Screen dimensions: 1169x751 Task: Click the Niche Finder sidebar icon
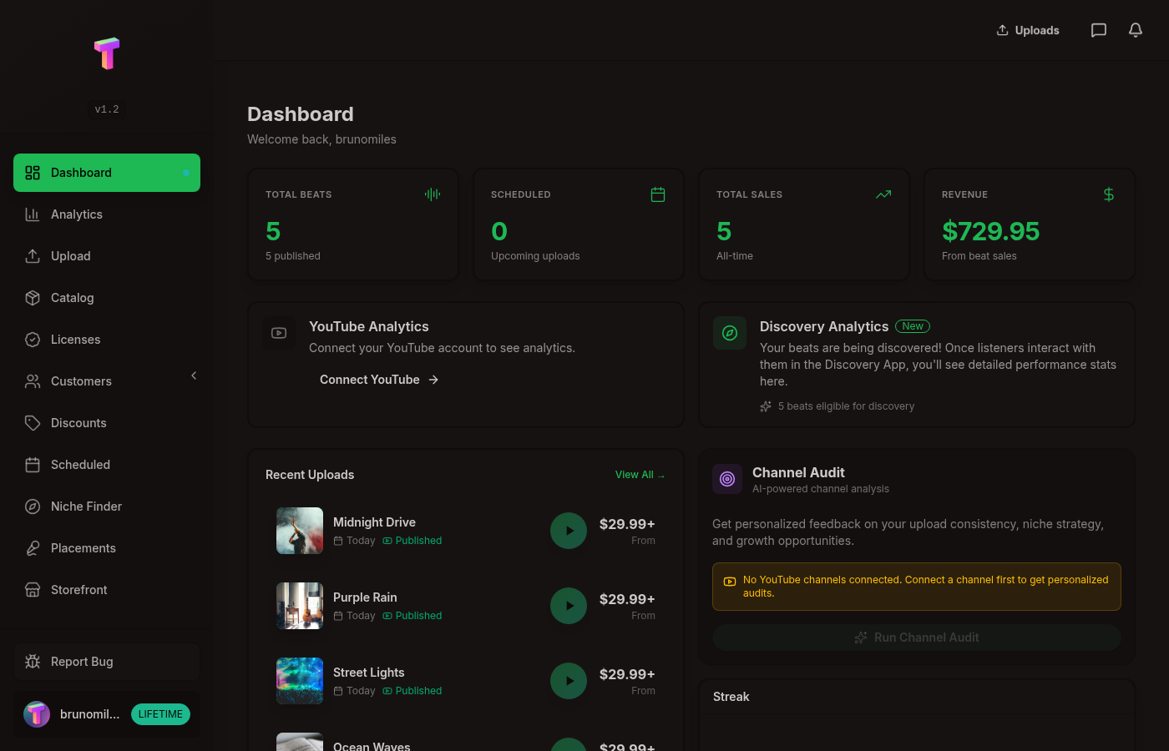pos(32,507)
